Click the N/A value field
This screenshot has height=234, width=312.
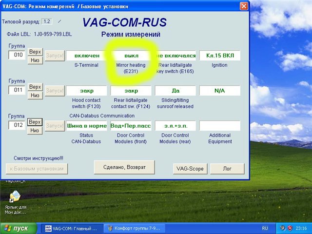[220, 91]
